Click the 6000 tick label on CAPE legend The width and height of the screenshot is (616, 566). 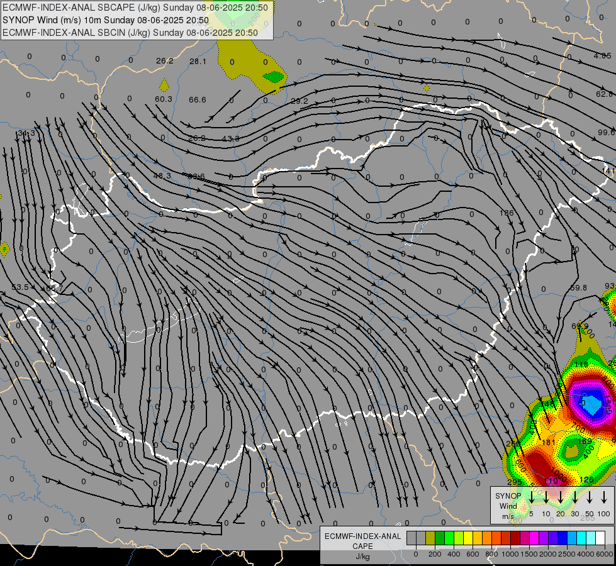point(605,554)
